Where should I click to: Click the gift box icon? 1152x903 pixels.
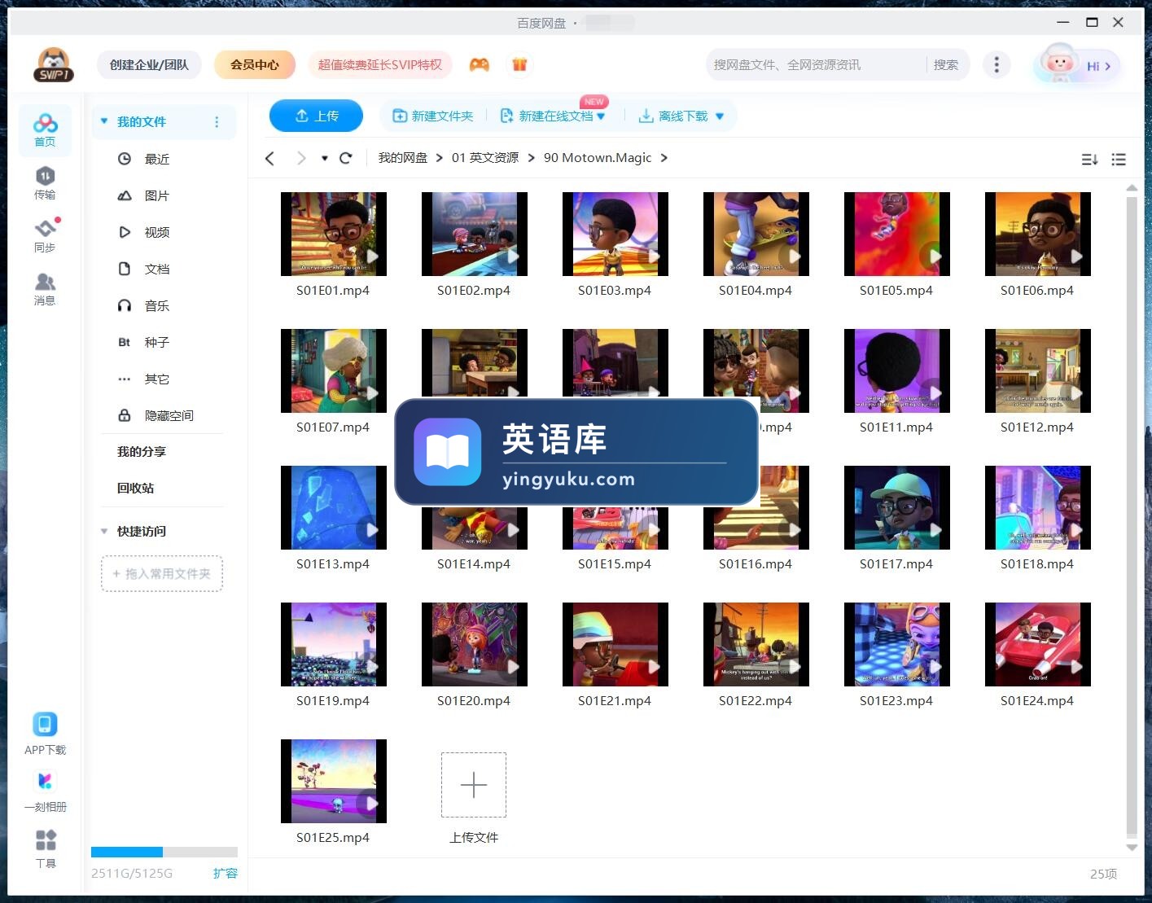pos(519,64)
